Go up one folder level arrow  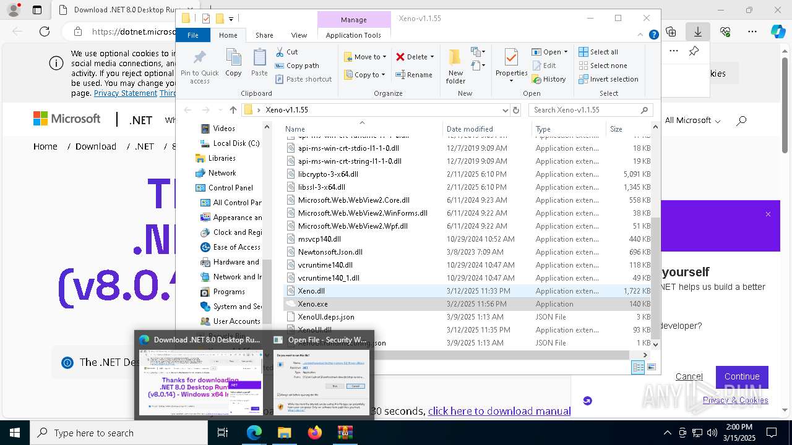[233, 110]
